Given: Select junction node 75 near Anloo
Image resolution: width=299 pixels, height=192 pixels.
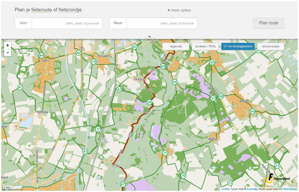Looking at the screenshot, I should [165, 153].
